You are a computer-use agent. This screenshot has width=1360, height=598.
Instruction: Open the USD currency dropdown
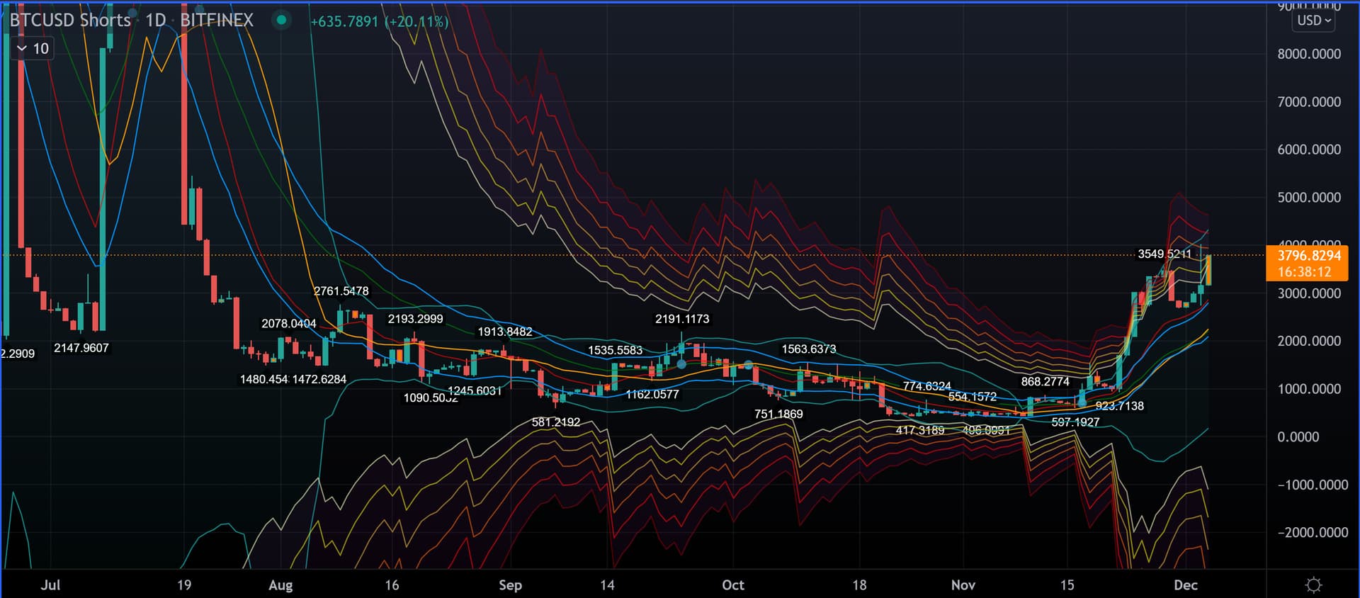(x=1313, y=21)
